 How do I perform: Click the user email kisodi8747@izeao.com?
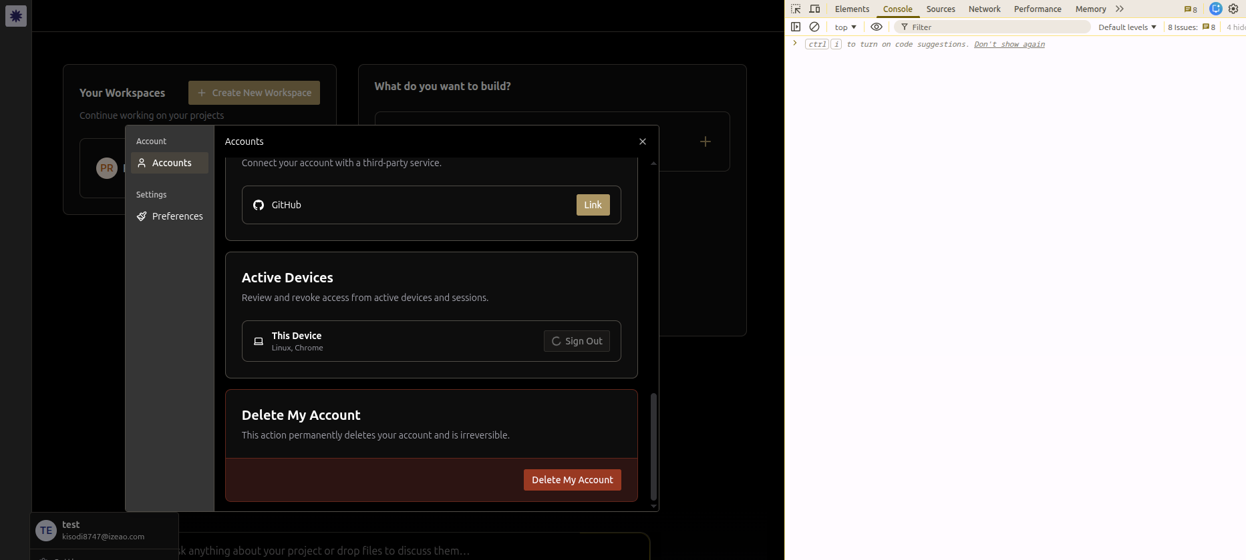coord(103,537)
